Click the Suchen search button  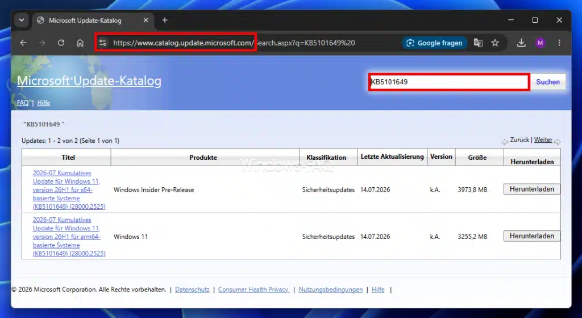pyautogui.click(x=548, y=82)
